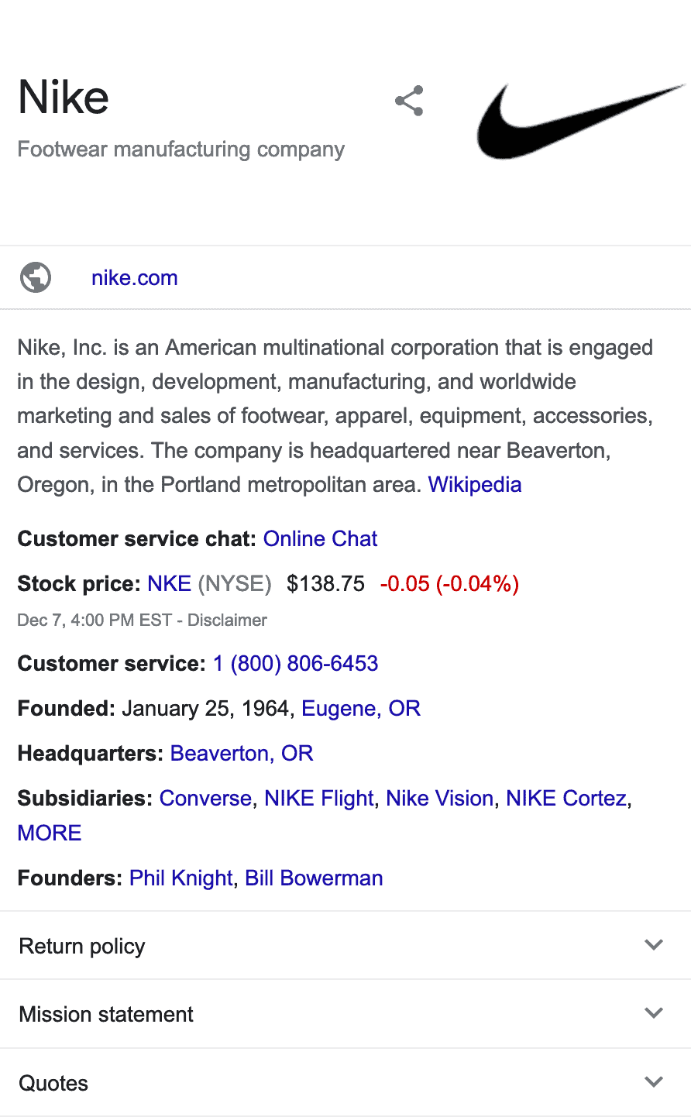Open the NKE stock ticker link
The width and height of the screenshot is (691, 1117).
click(169, 583)
